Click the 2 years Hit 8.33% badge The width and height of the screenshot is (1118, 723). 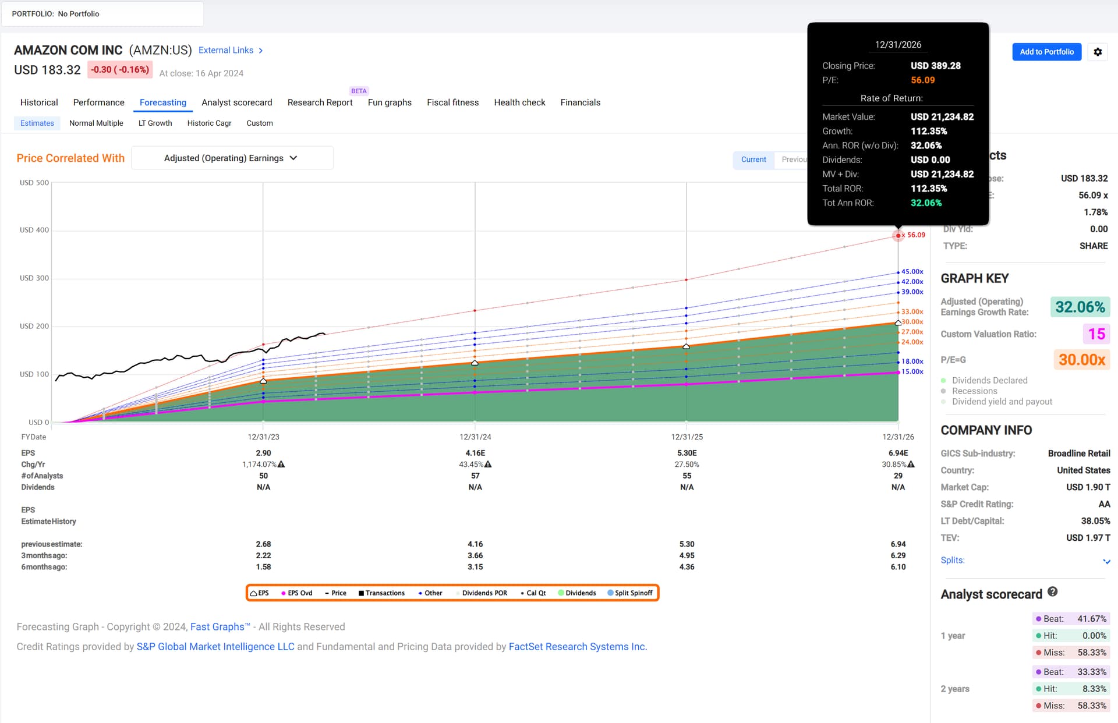(x=1071, y=689)
